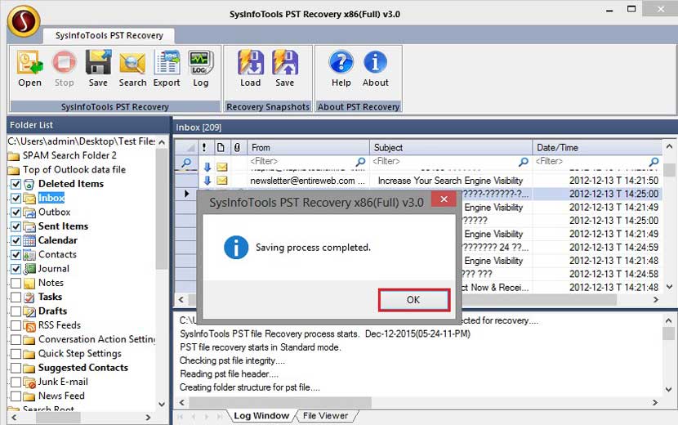This screenshot has height=425, width=678.
Task: Click the filter row magnifier icon at left
Action: 186,163
